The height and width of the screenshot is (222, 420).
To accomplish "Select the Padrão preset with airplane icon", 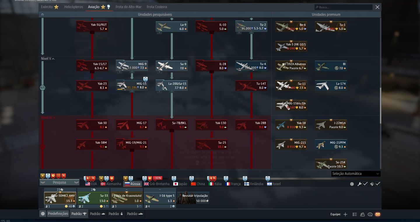I will point(79,214).
